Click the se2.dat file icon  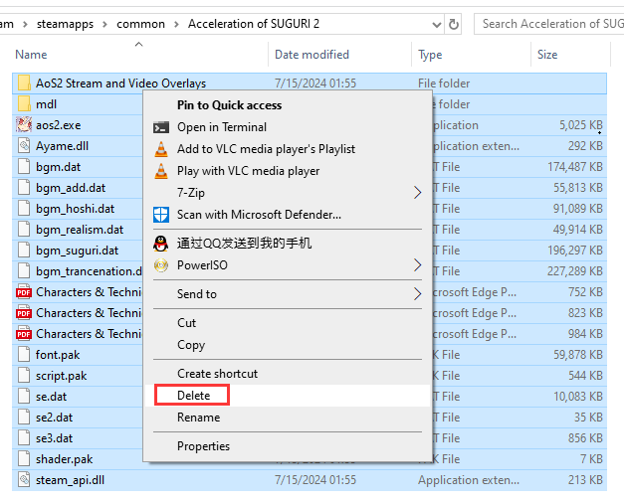point(24,418)
